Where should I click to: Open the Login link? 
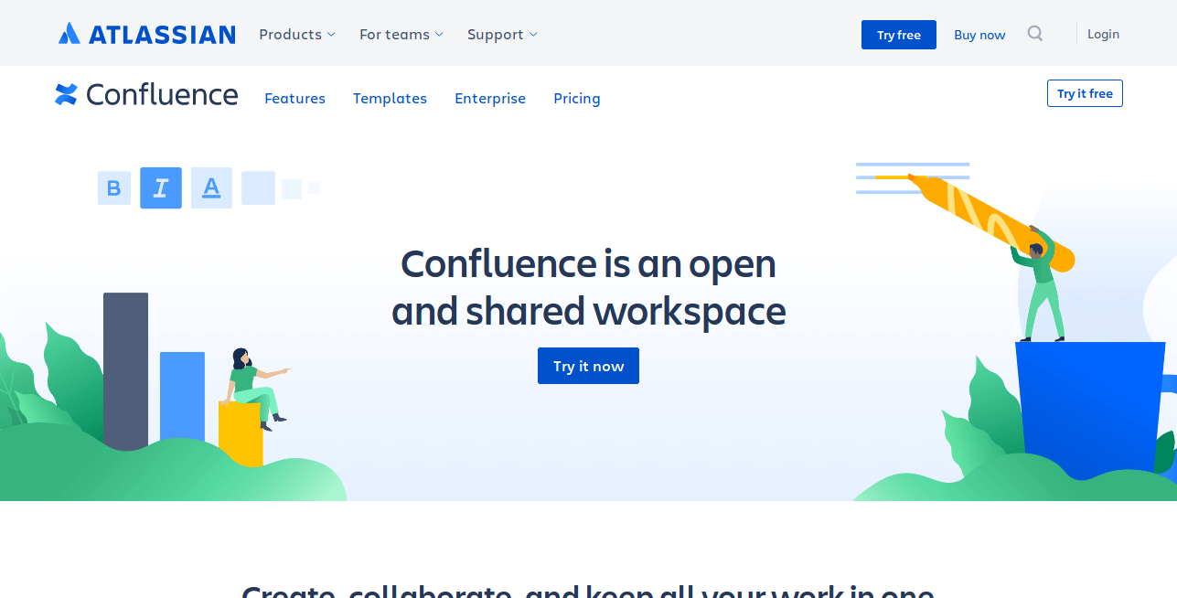pos(1103,34)
